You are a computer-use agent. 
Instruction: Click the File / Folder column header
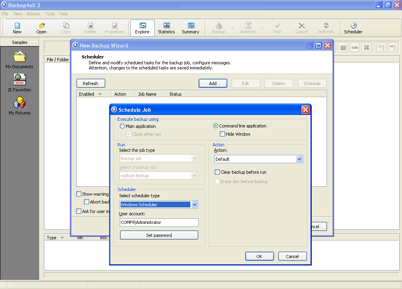(58, 60)
